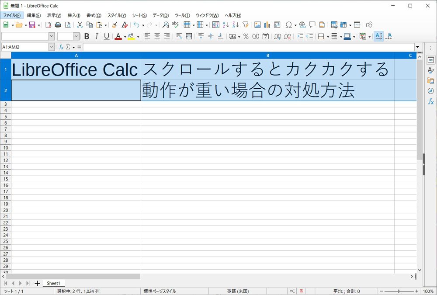Click the Clone Formatting paintbrush icon

click(114, 25)
